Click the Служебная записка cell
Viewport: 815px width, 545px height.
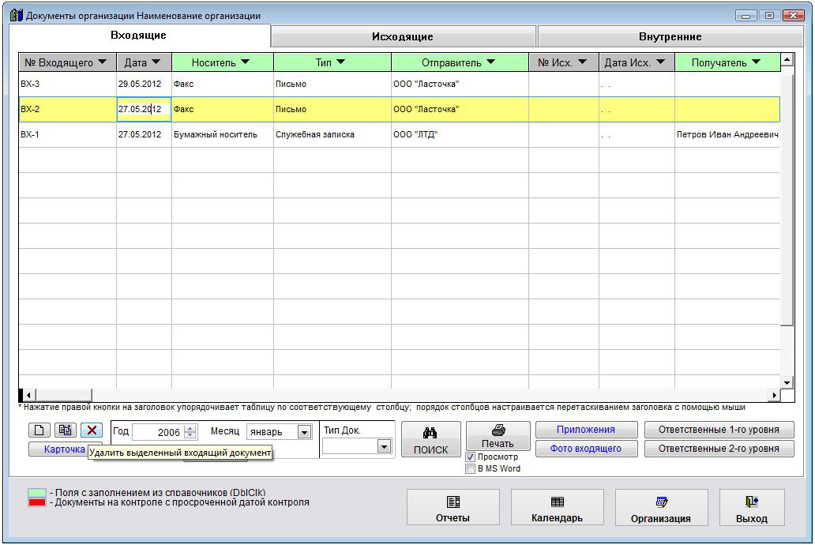[332, 134]
